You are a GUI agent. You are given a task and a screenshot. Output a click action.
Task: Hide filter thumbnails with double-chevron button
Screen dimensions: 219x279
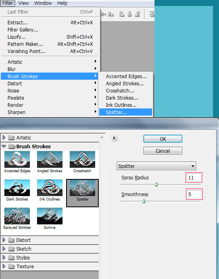[x=114, y=138]
